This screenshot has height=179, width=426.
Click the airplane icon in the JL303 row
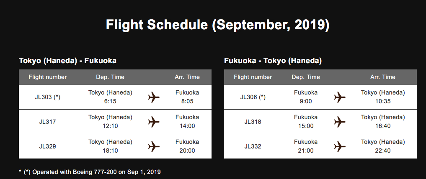coord(154,97)
